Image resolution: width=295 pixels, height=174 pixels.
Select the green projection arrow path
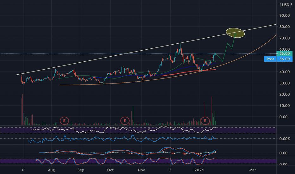(225, 53)
